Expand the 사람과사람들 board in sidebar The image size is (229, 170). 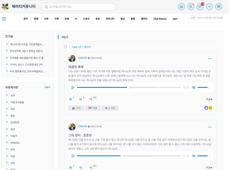click(17, 102)
